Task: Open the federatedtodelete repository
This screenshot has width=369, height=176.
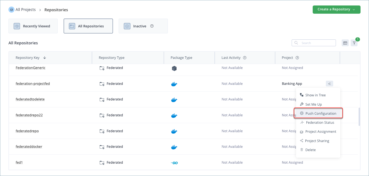Action: (30, 99)
